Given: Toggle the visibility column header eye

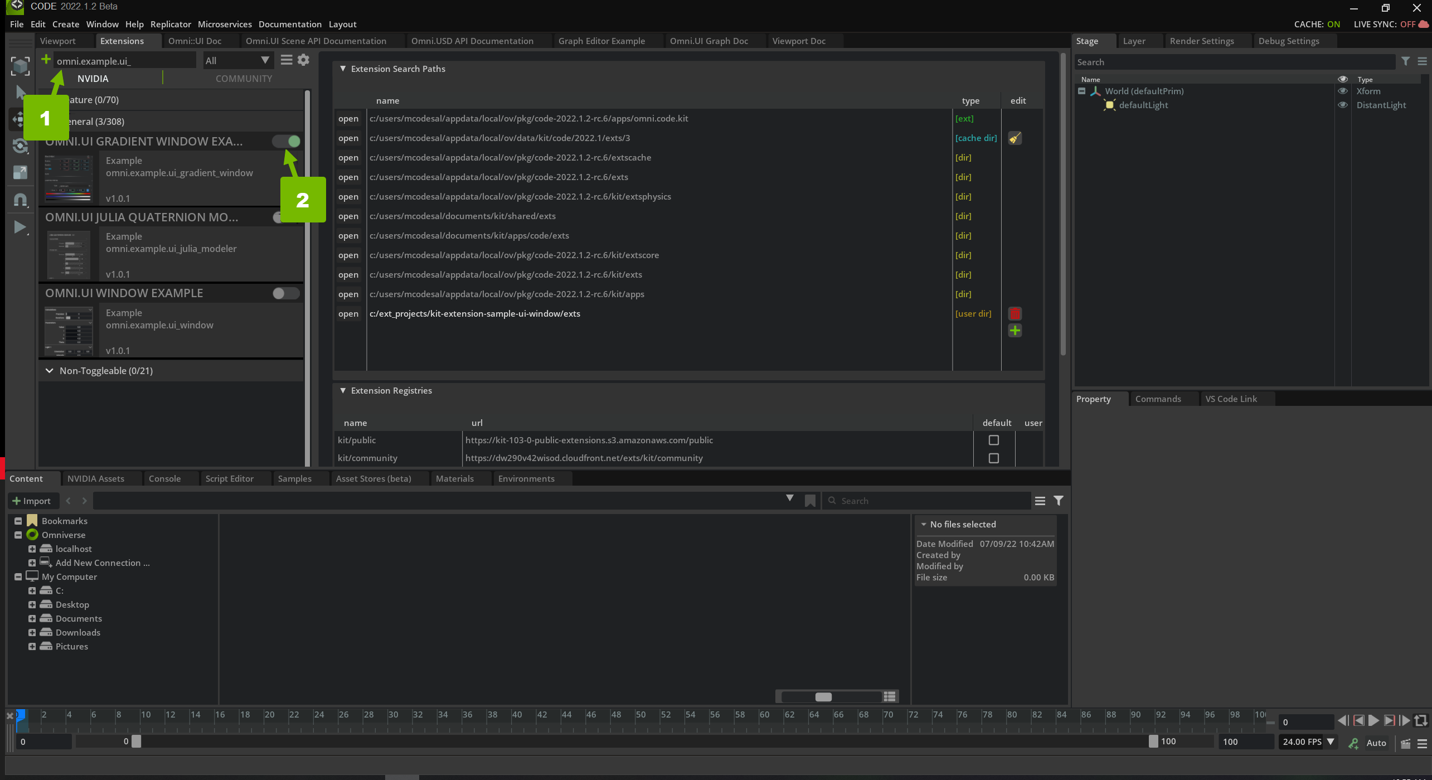Looking at the screenshot, I should pyautogui.click(x=1342, y=79).
